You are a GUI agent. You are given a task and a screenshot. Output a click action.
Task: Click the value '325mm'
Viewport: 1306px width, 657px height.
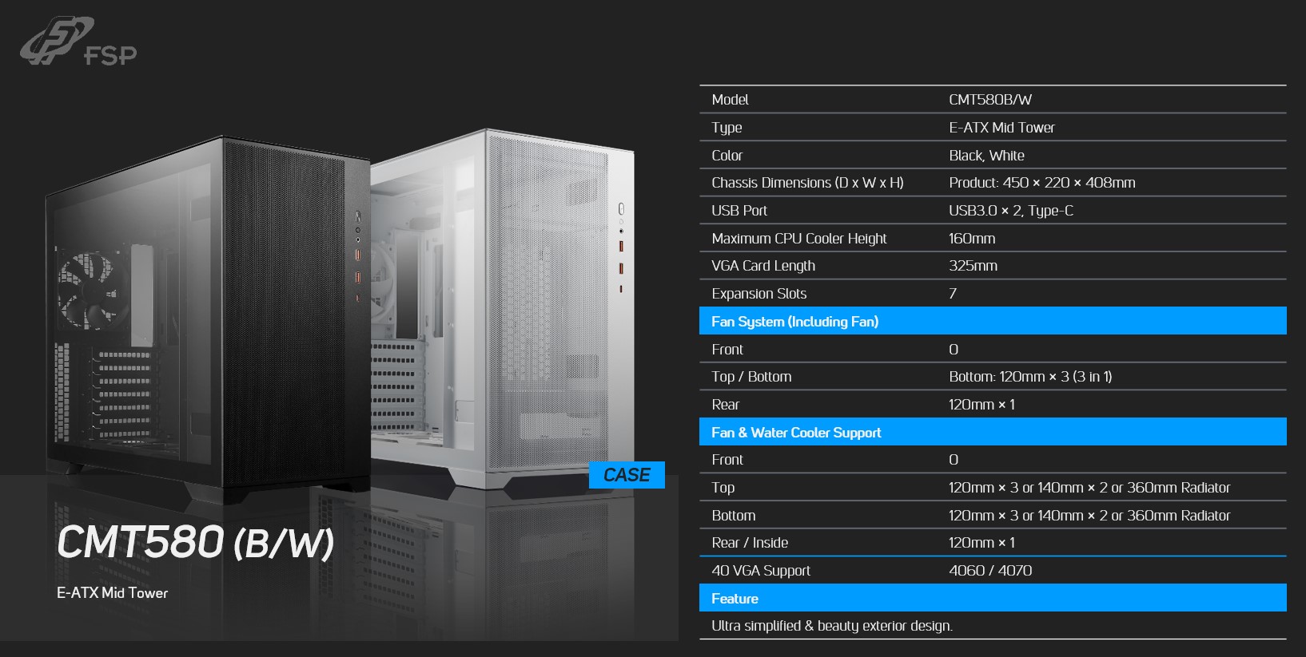coord(973,266)
